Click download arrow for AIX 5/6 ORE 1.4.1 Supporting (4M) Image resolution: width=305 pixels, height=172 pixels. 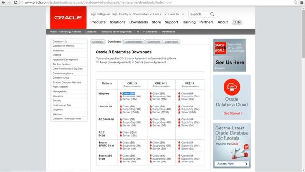pyautogui.click(x=151, y=122)
